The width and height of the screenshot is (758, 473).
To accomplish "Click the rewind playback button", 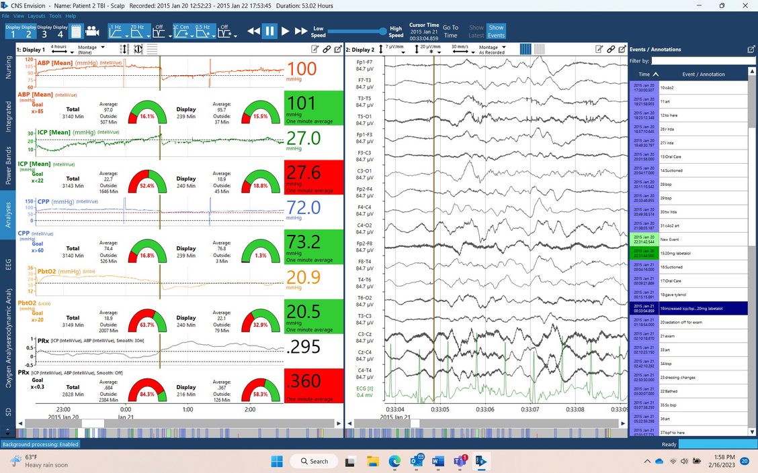I will (253, 31).
